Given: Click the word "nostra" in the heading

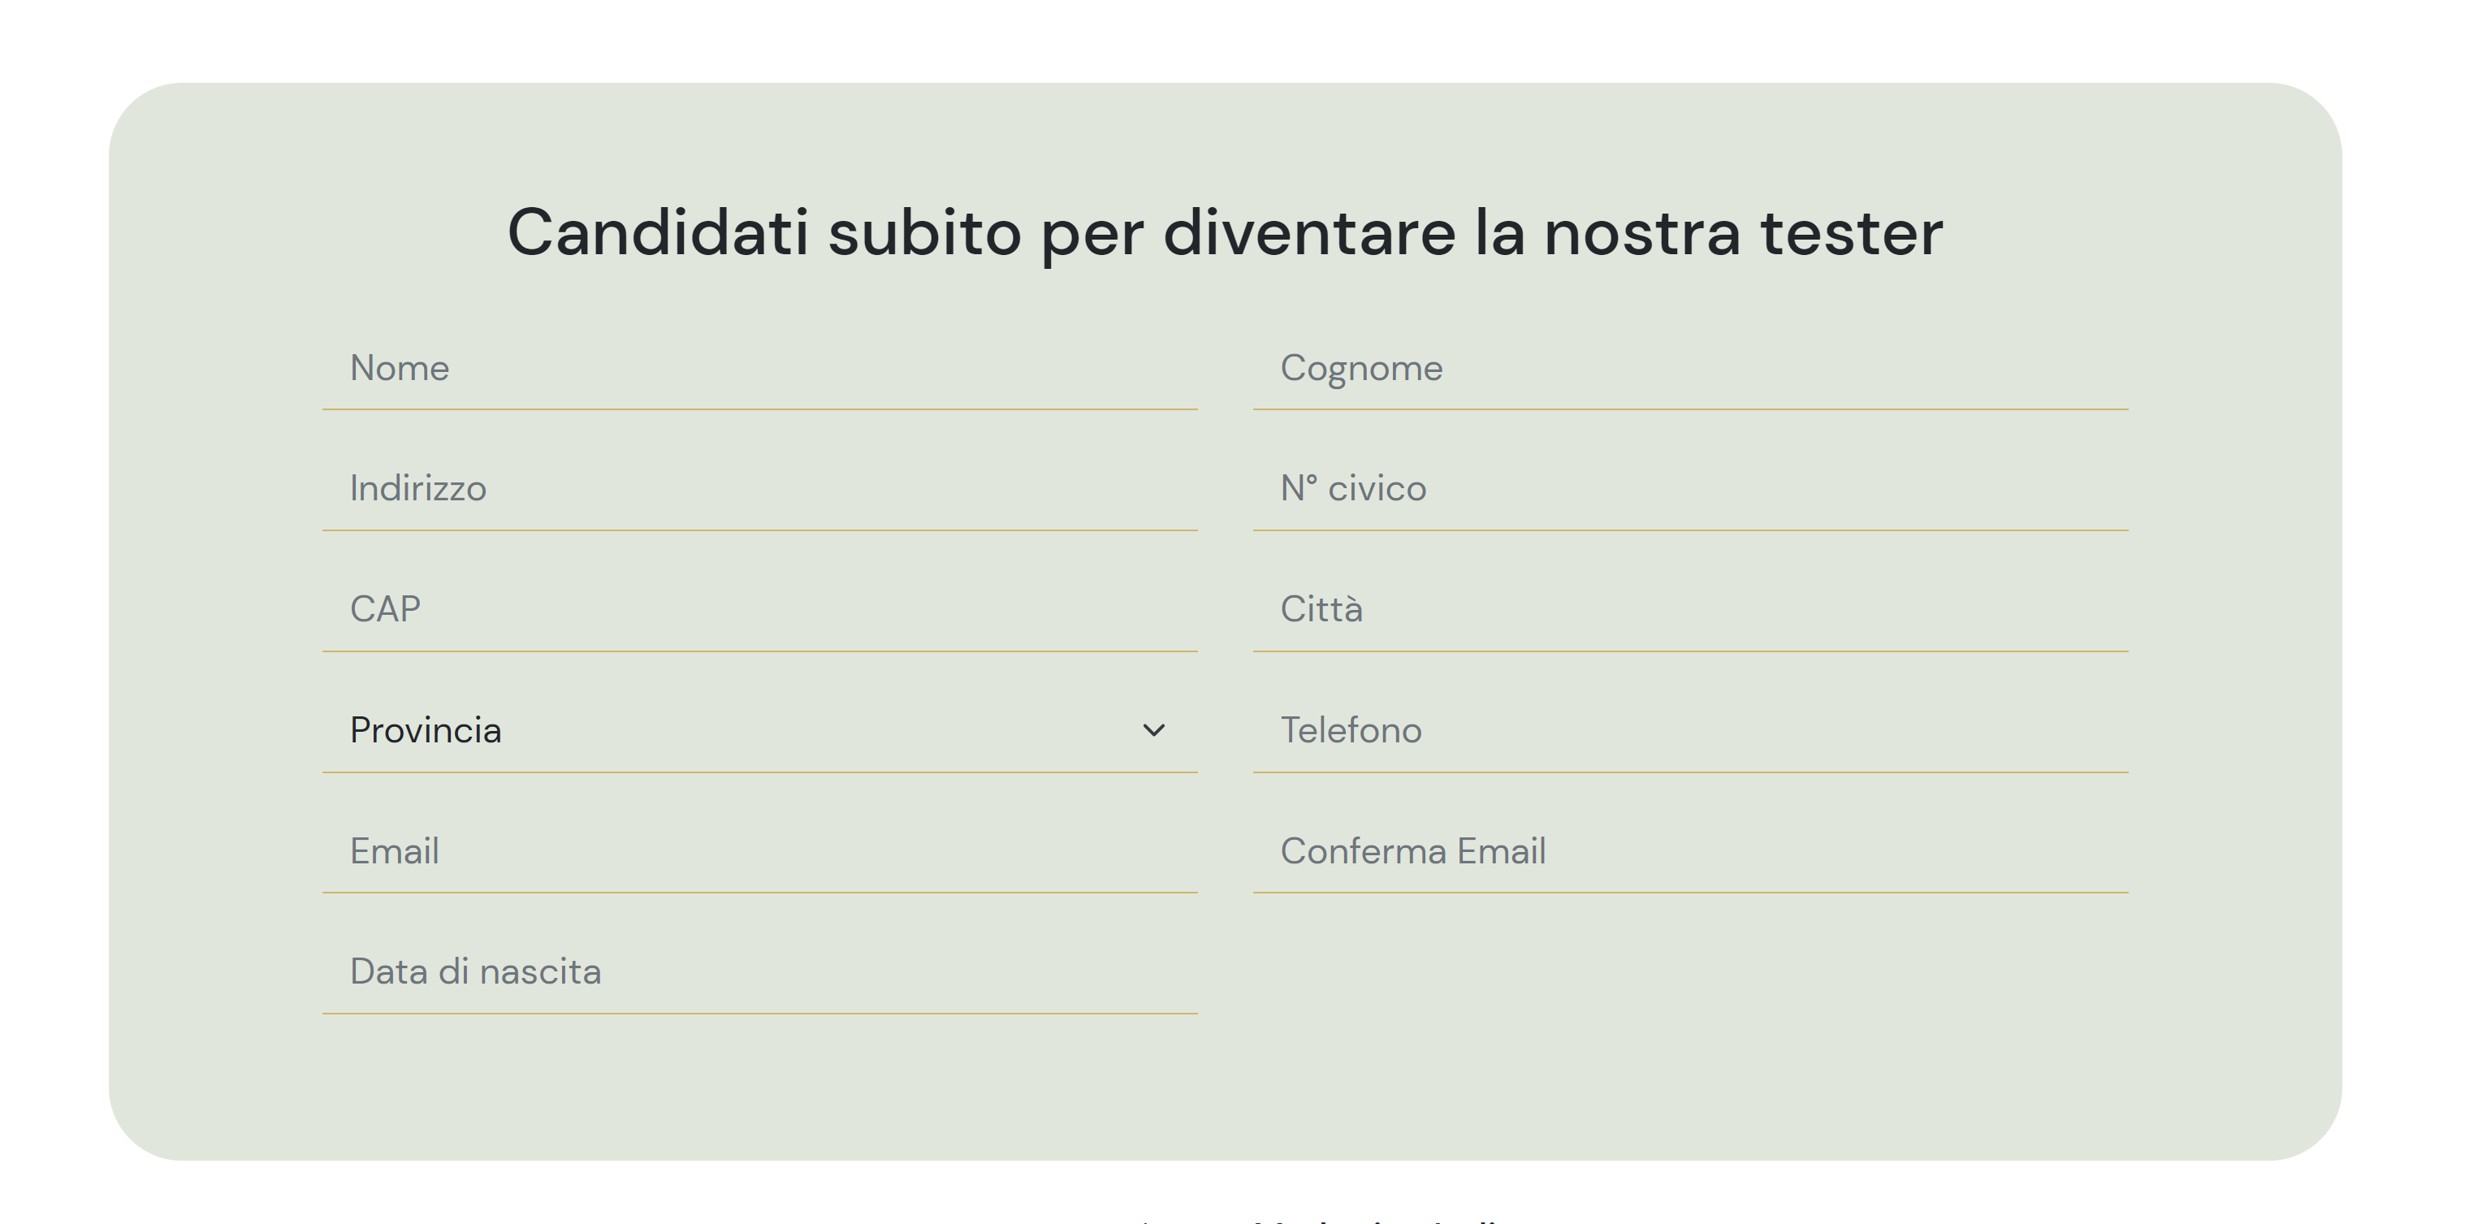Looking at the screenshot, I should click(1641, 233).
